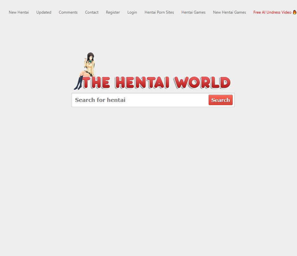This screenshot has width=297, height=256.
Task: Open the Contact page
Action: pyautogui.click(x=92, y=12)
